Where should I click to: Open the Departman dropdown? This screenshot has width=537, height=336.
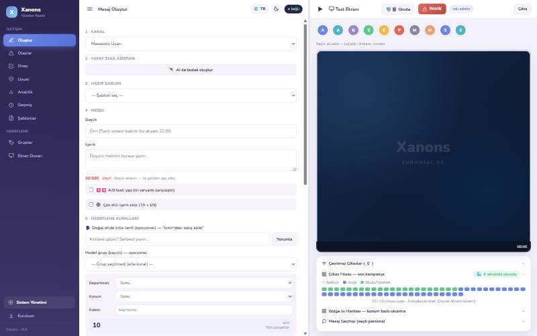click(x=204, y=283)
